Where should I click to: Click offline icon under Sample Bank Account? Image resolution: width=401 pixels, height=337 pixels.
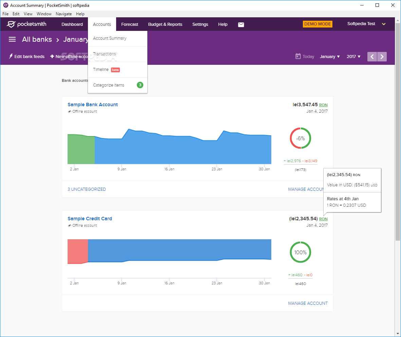(69, 111)
